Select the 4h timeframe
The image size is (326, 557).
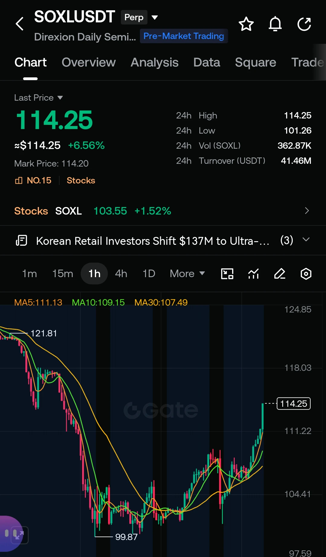(x=121, y=274)
